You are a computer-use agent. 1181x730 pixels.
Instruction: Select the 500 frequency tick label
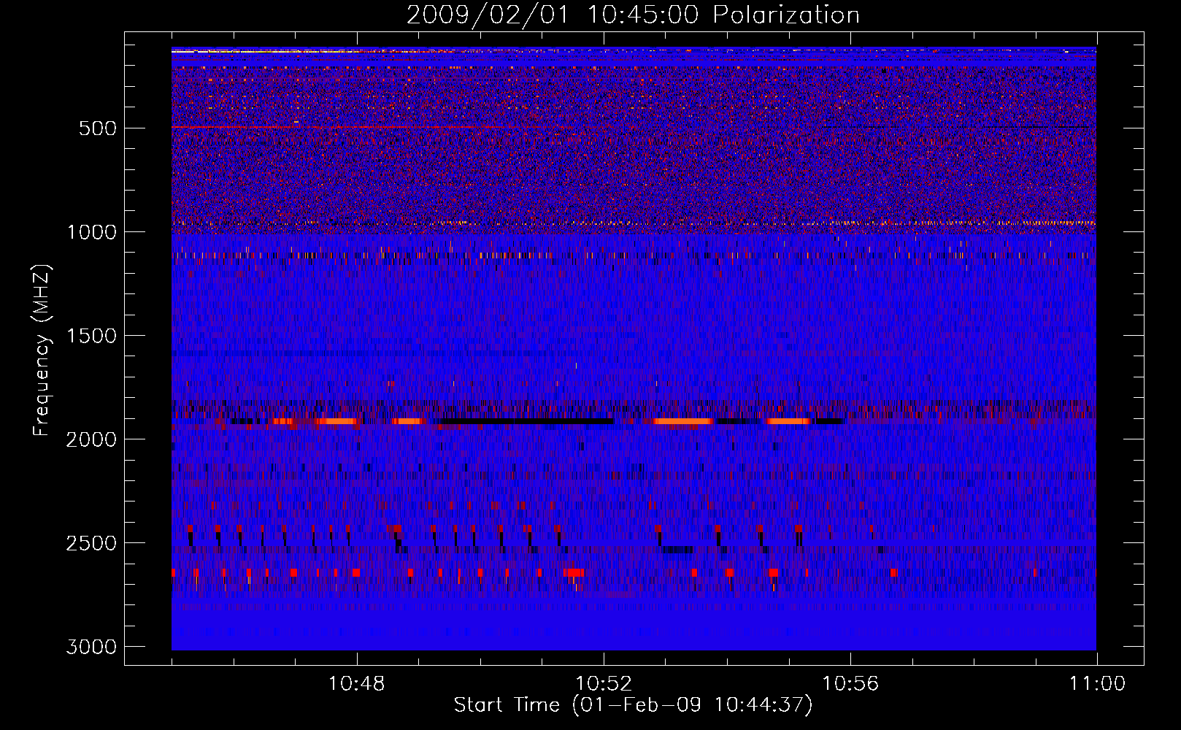click(x=98, y=128)
